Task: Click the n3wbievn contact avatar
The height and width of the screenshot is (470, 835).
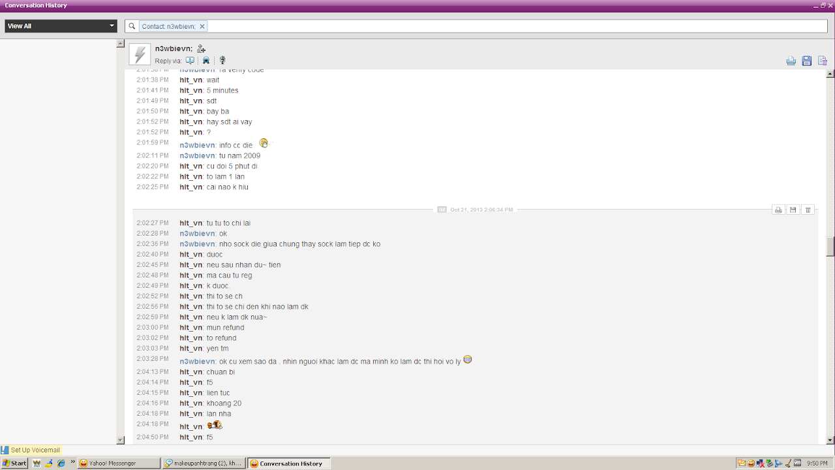Action: (140, 54)
